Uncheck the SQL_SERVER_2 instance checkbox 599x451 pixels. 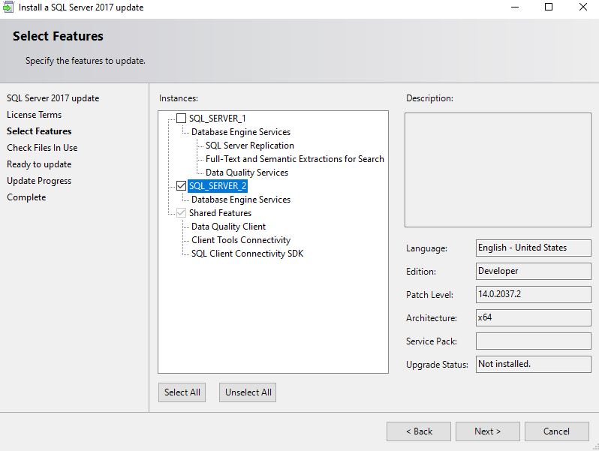pyautogui.click(x=181, y=186)
